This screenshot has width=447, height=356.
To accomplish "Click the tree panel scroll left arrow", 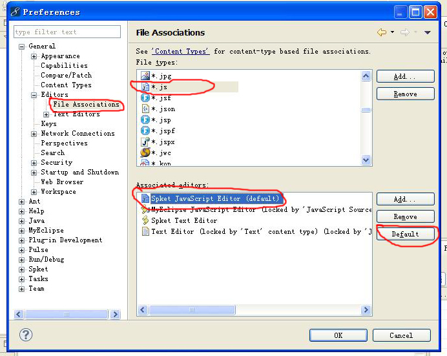I will coord(19,315).
